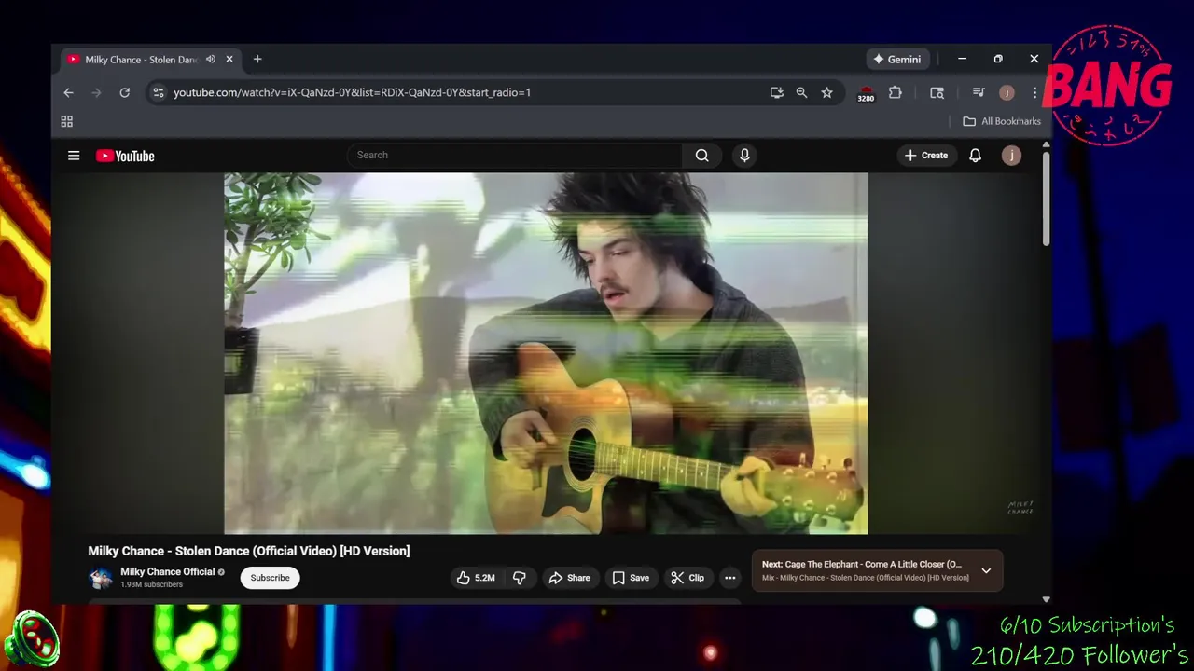Image resolution: width=1194 pixels, height=671 pixels.
Task: Open the extension showing 3280 badge
Action: [867, 93]
